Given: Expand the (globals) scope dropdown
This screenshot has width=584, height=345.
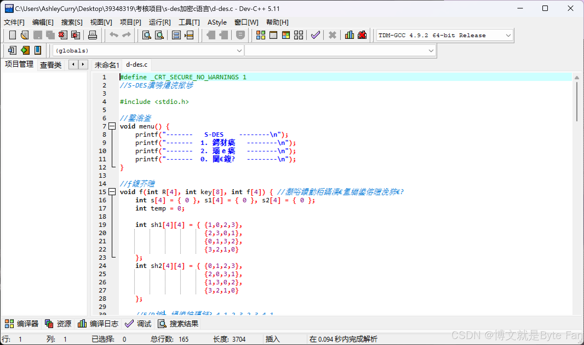Looking at the screenshot, I should (239, 51).
